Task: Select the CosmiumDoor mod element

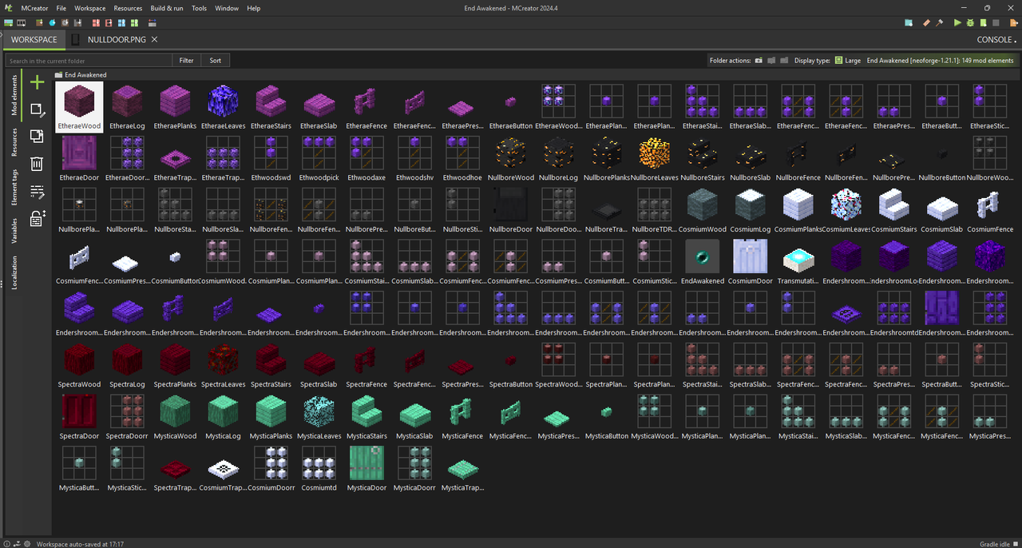Action: (x=750, y=262)
